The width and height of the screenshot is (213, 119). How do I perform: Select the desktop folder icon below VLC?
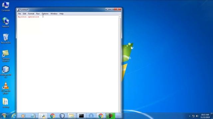tap(6, 103)
